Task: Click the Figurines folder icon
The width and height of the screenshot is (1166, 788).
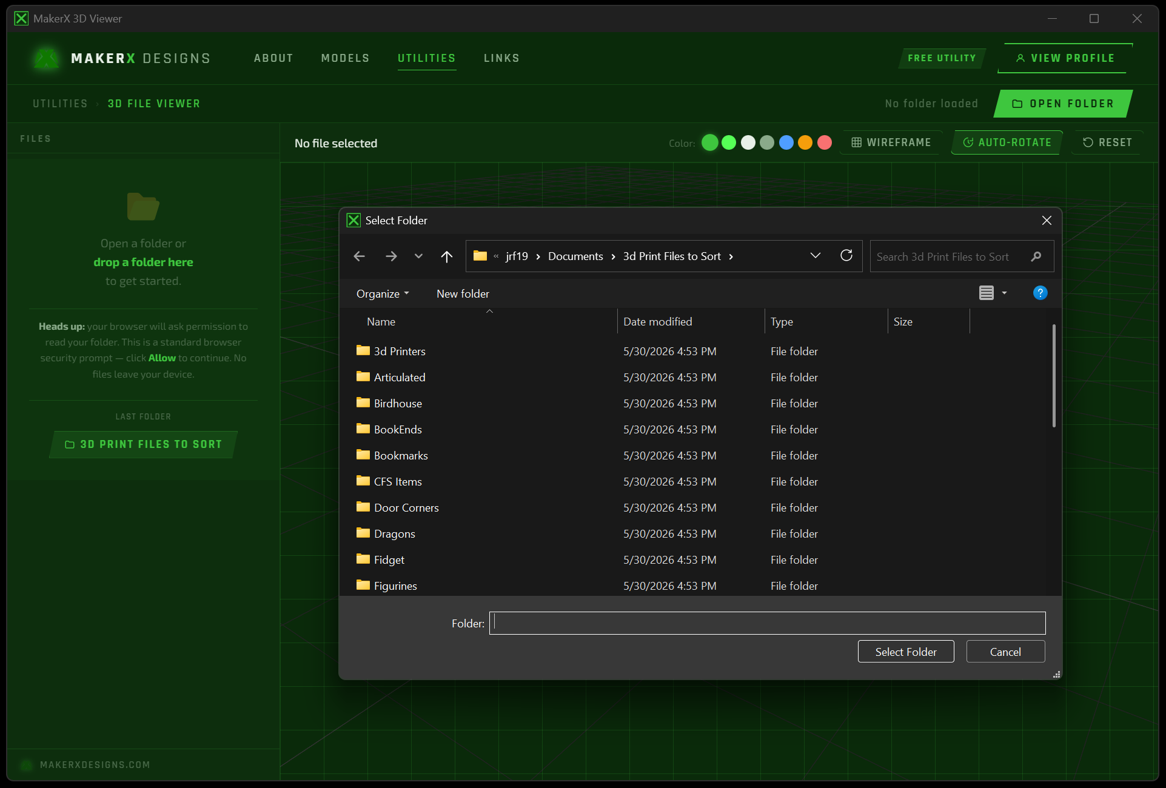Action: click(363, 585)
